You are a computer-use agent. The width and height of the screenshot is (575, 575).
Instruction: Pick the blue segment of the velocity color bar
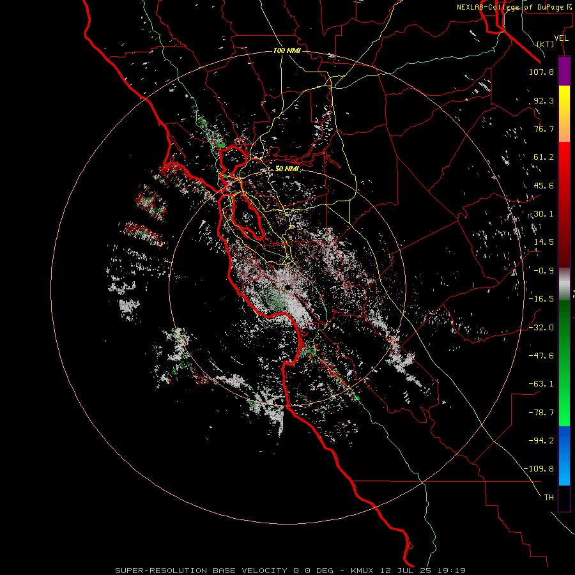[x=564, y=456]
